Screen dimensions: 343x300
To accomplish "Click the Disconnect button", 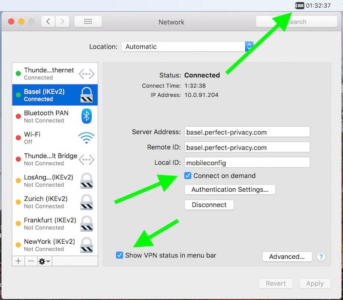I will coord(209,205).
